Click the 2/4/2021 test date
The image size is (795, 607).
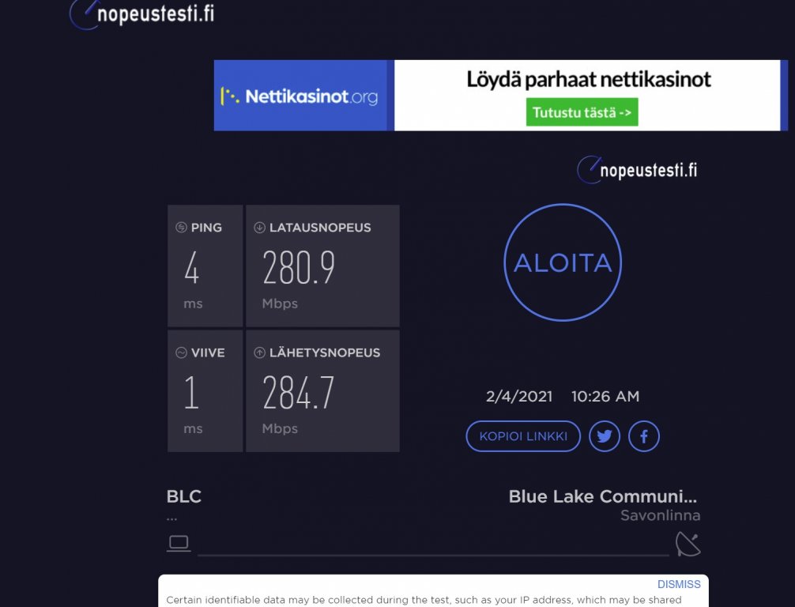click(x=519, y=397)
